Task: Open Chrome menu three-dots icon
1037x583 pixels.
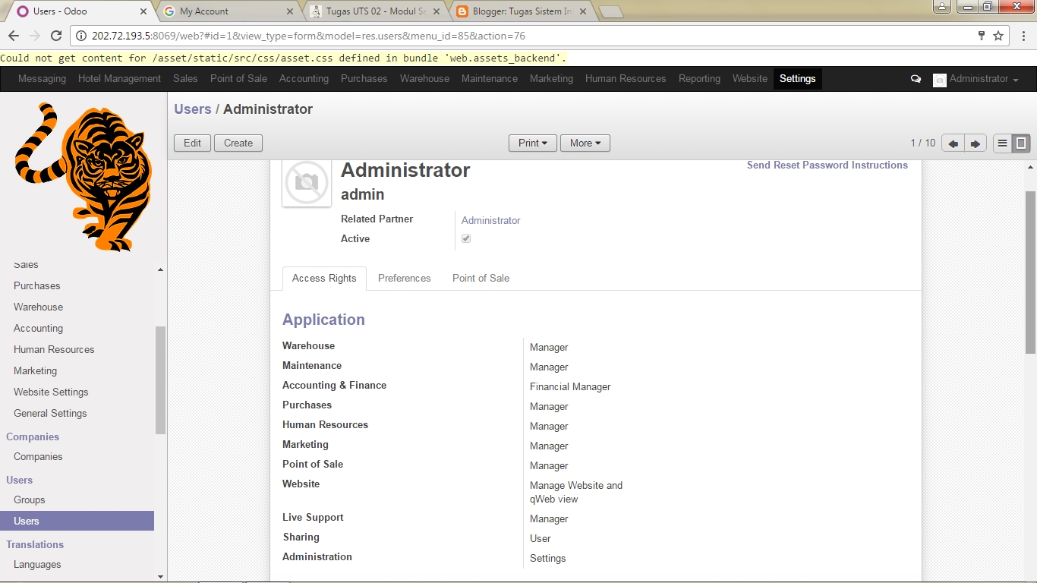Action: point(1023,36)
